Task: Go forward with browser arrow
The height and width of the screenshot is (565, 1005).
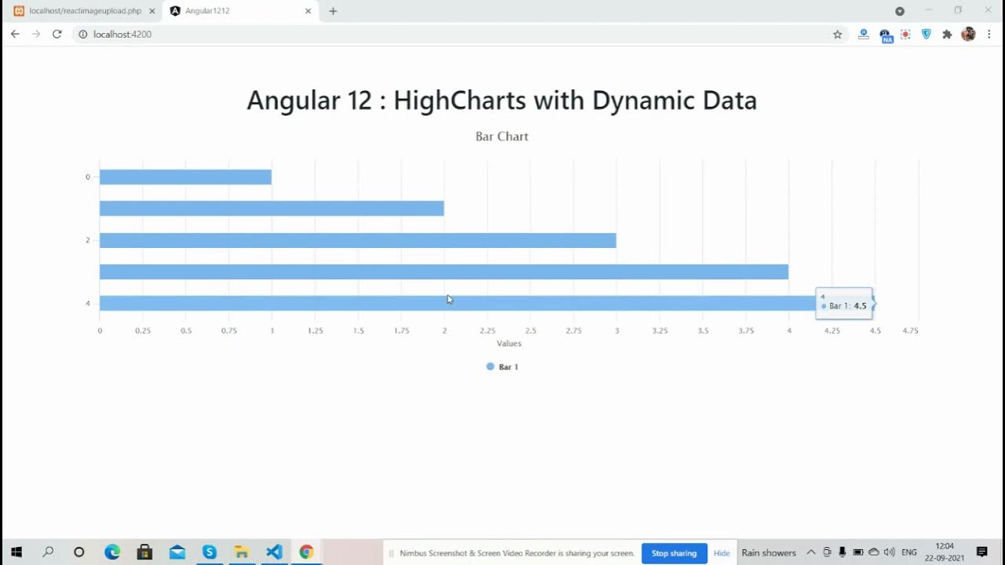Action: click(36, 35)
